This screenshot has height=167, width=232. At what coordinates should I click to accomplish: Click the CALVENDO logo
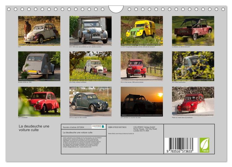[98, 126]
